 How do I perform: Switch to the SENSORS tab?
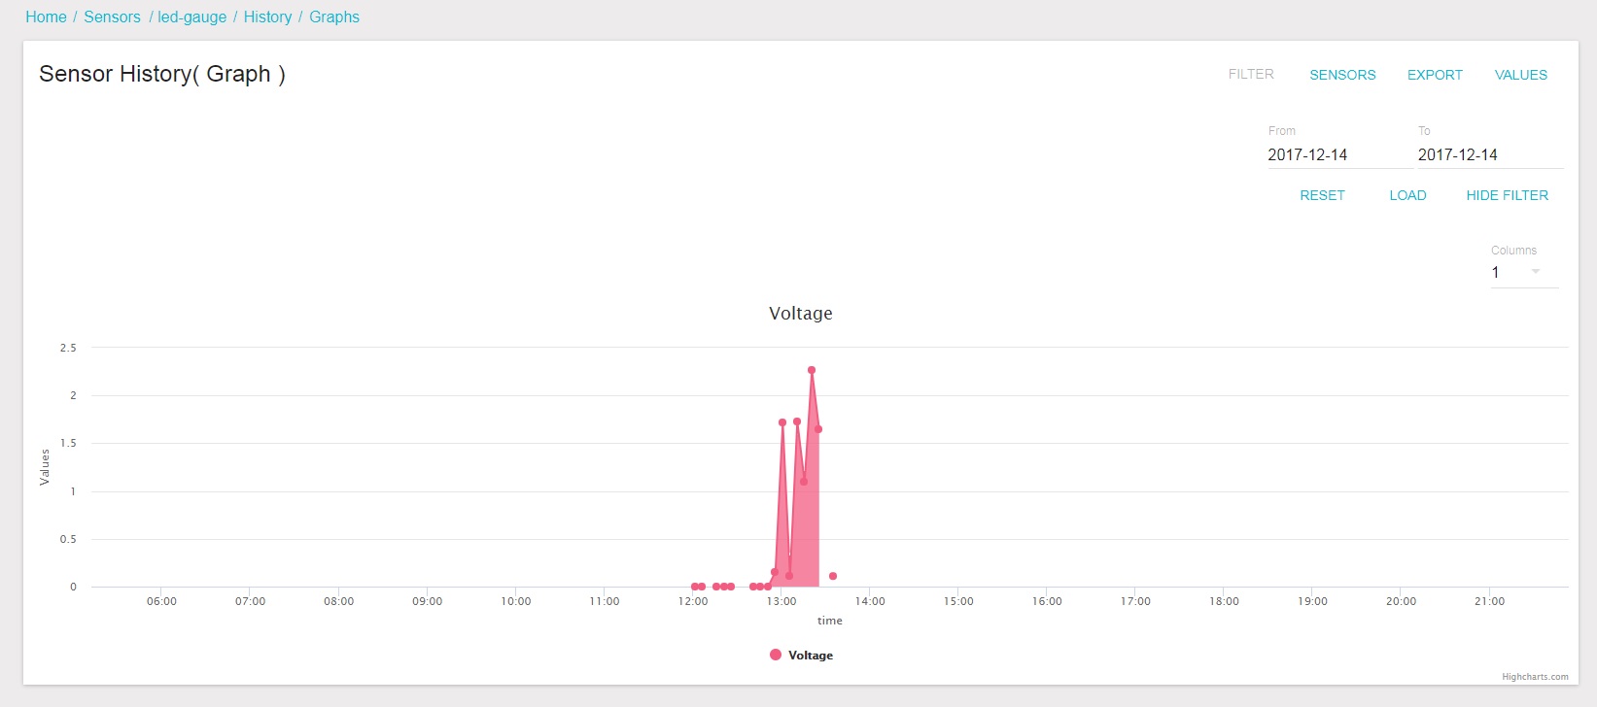1342,75
